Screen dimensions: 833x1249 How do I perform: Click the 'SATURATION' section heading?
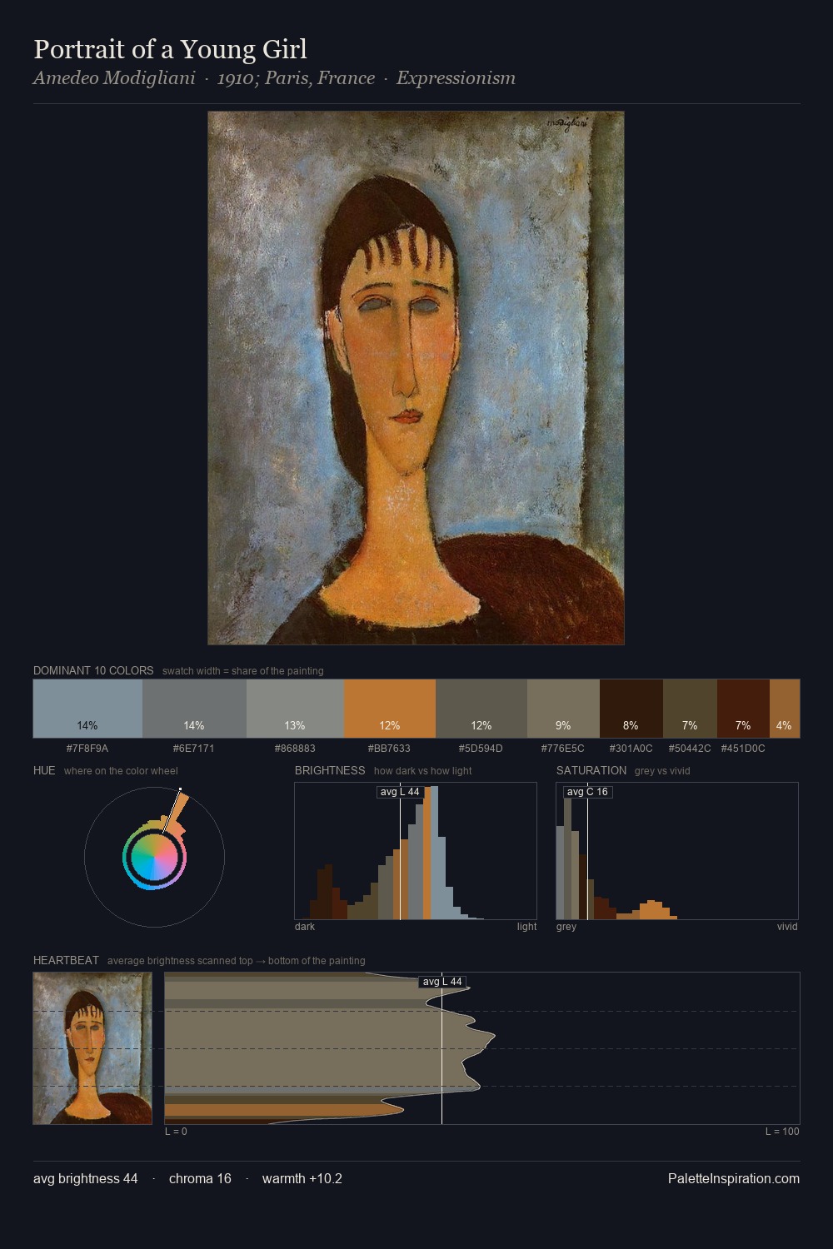coord(591,770)
